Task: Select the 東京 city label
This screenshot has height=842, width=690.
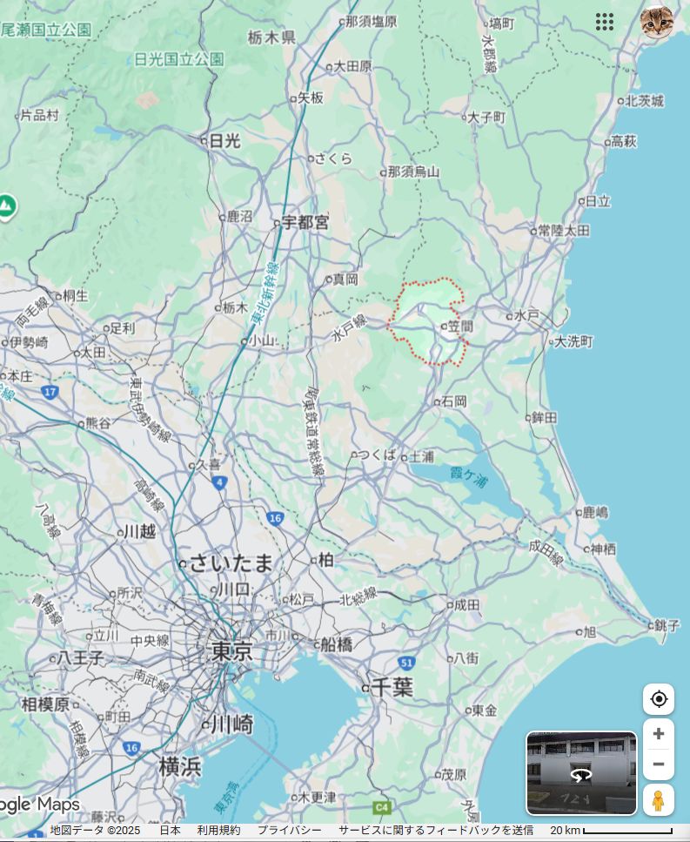Action: pos(231,650)
